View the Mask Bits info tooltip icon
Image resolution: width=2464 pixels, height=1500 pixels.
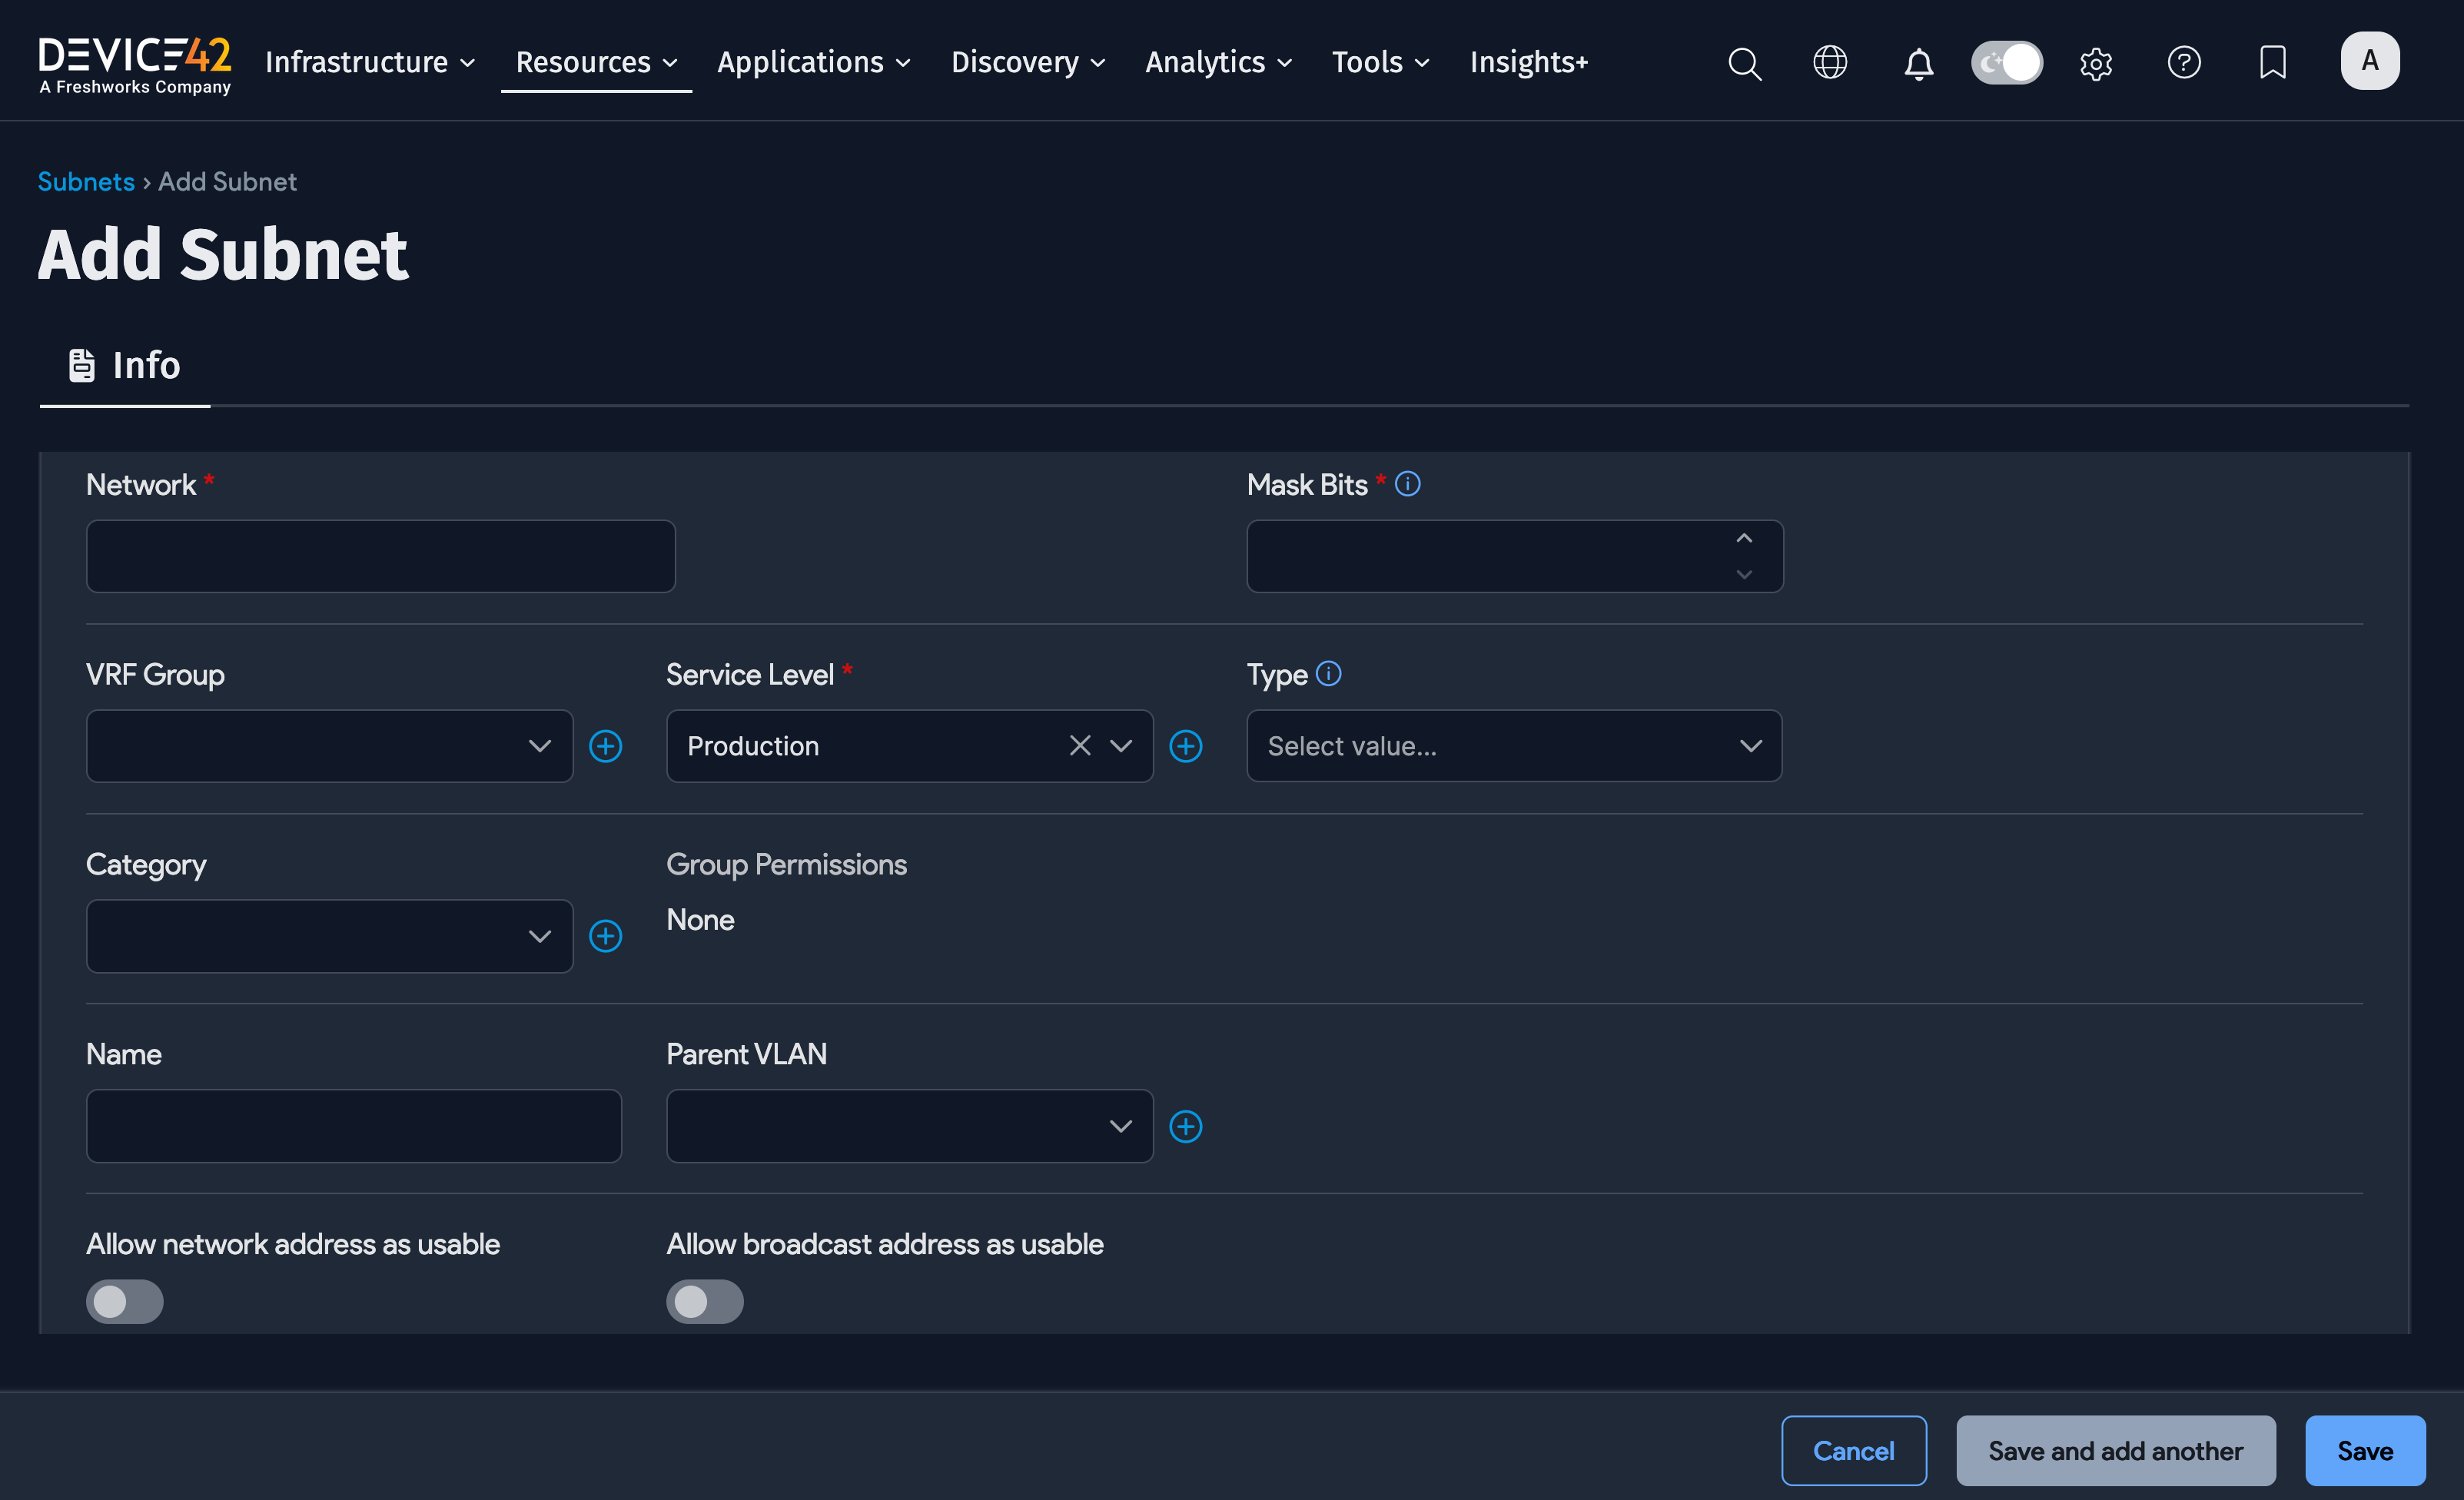point(1409,483)
